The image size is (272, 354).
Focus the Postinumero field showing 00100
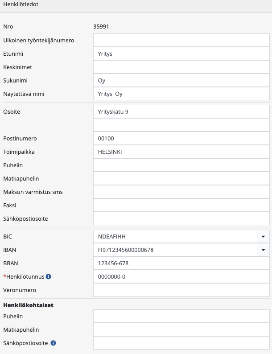click(181, 138)
